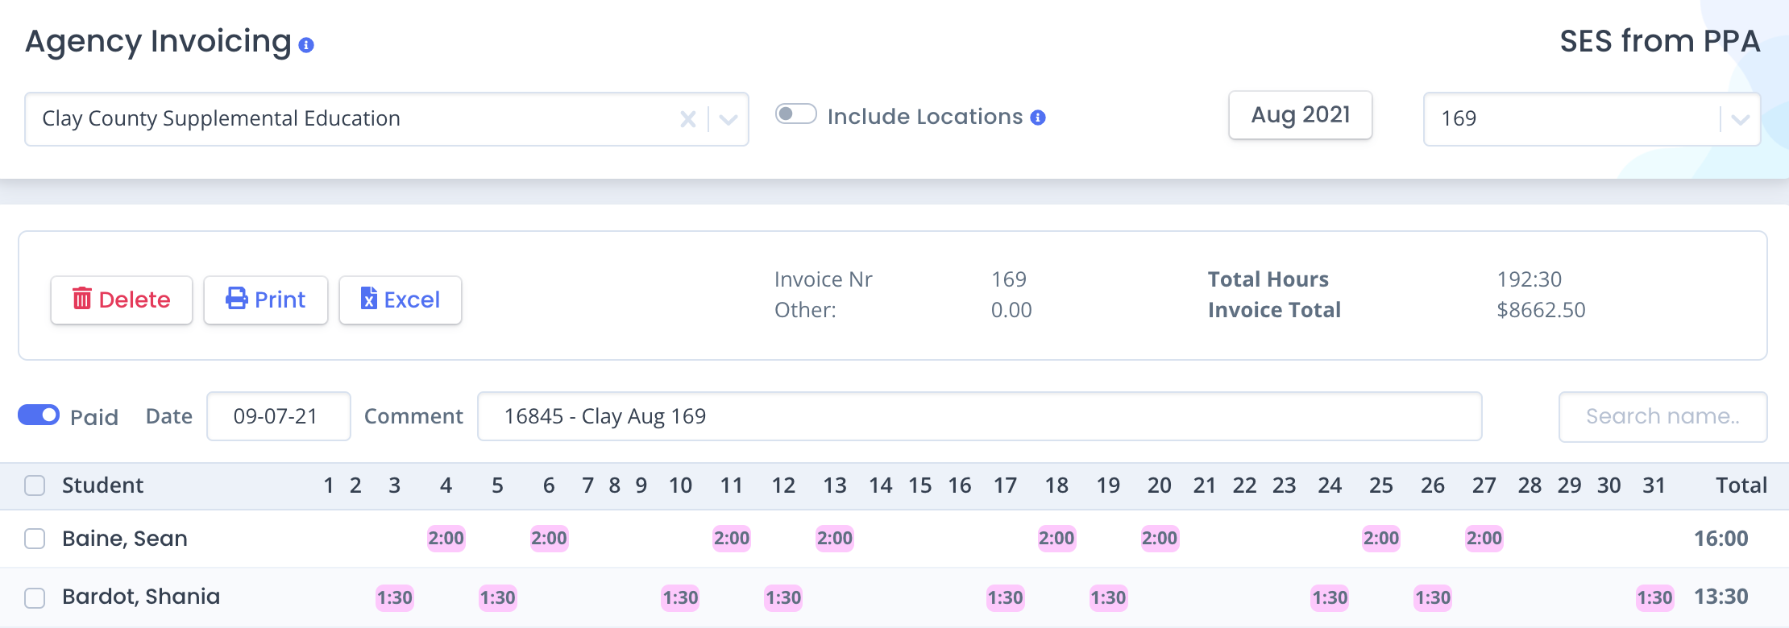Click Baine, Sean's 16:00 total

(x=1721, y=539)
